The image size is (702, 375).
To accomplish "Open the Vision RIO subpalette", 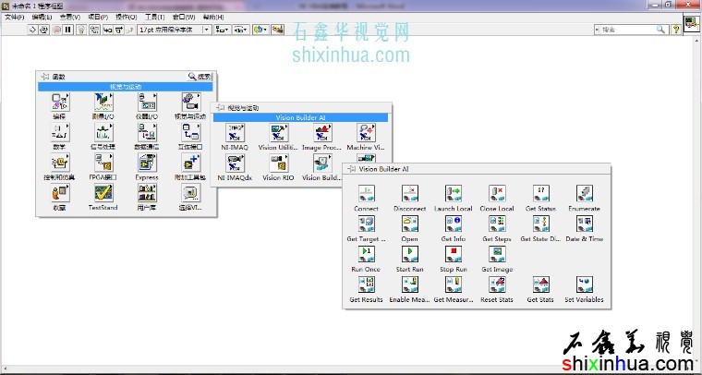I will 278,163.
